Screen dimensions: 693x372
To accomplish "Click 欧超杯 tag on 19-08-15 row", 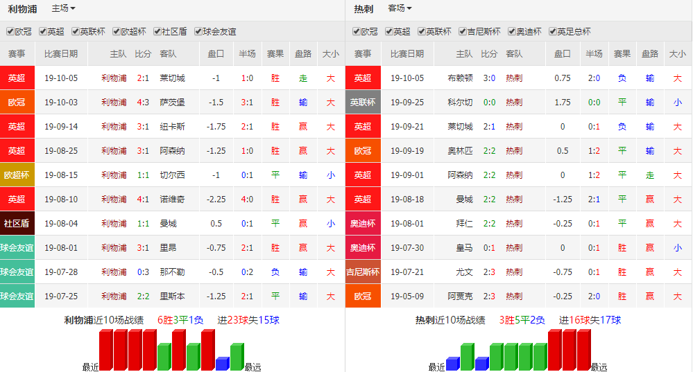I will point(17,175).
